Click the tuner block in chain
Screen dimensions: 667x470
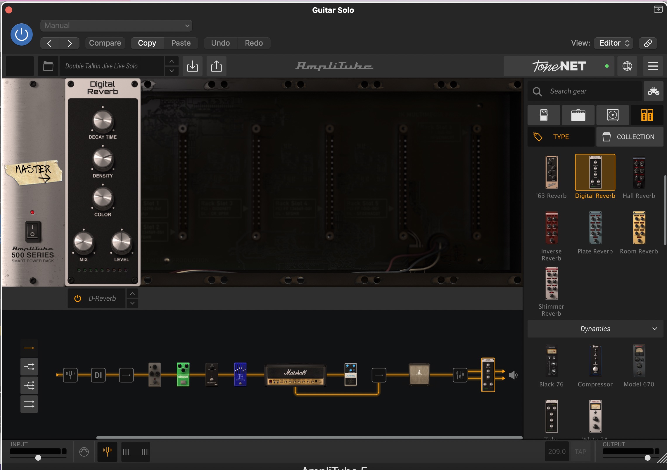[70, 375]
